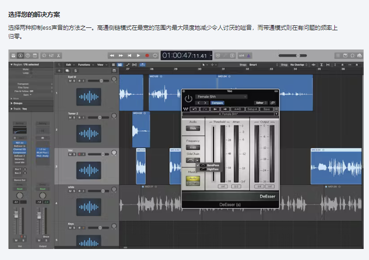Image resolution: width=369 pixels, height=260 pixels.
Task: Open the Library icon in control bar
Action: pos(13,55)
